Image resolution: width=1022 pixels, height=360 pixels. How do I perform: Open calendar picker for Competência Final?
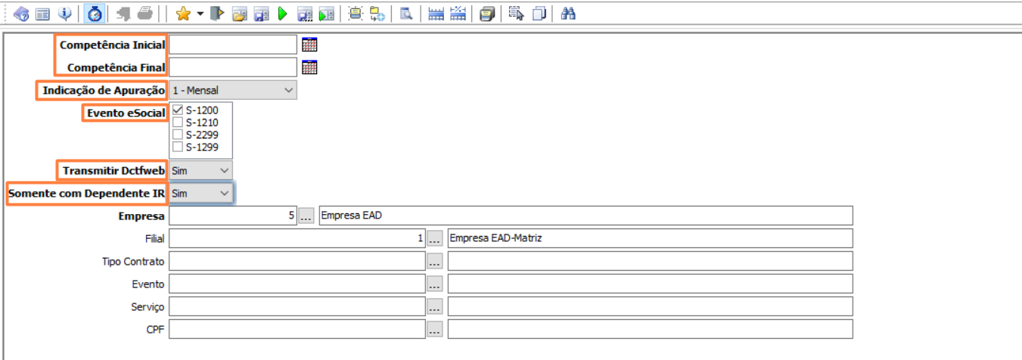(x=309, y=67)
